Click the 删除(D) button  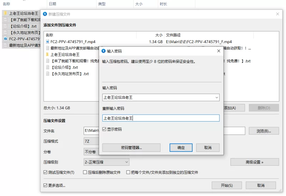click(264, 108)
